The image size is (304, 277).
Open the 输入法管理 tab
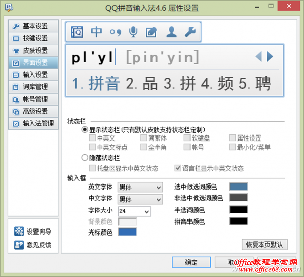[x=33, y=124]
